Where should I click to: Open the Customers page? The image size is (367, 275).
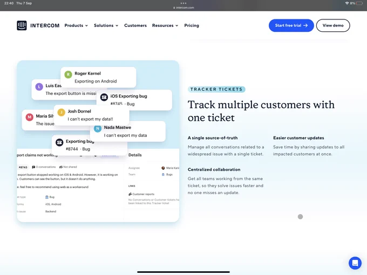[x=135, y=25]
